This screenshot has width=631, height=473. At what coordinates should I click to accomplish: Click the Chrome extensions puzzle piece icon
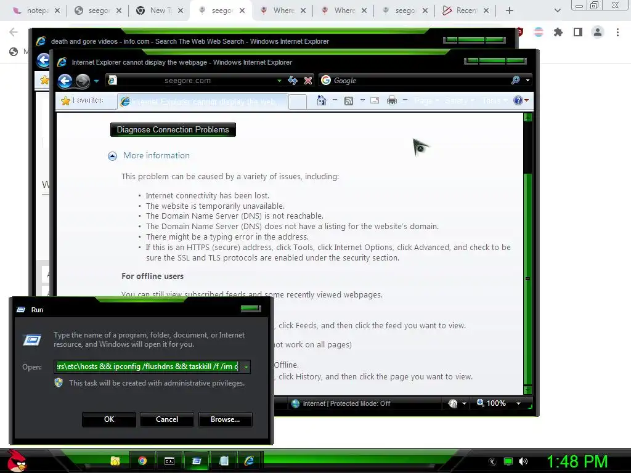coord(558,32)
